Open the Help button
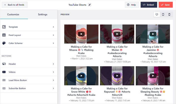 click(132, 5)
